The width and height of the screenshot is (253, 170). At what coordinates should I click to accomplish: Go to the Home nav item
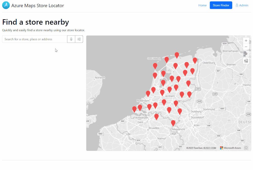click(202, 5)
